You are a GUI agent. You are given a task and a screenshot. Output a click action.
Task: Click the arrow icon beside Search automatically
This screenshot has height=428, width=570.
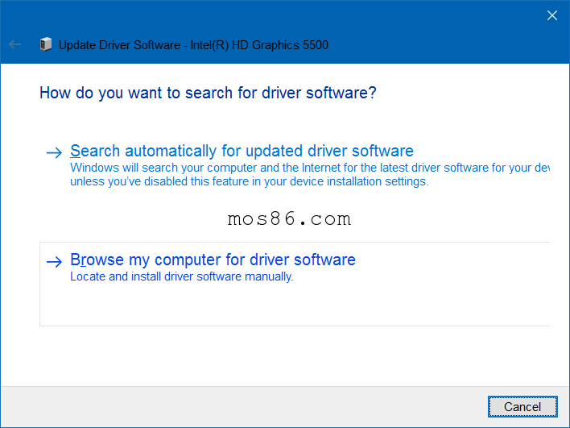coord(55,152)
